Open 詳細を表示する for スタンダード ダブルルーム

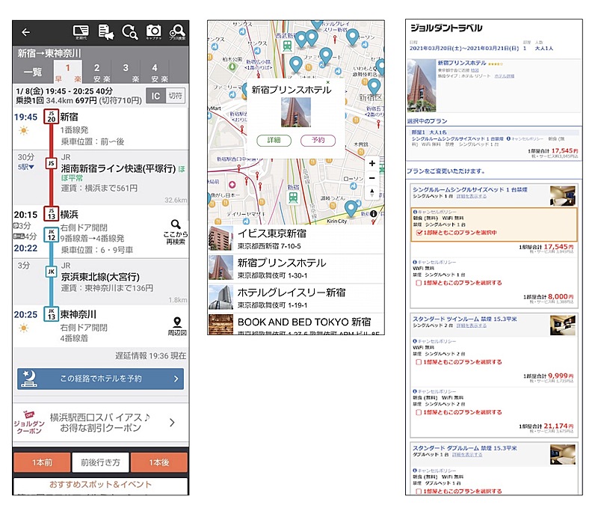(467, 455)
